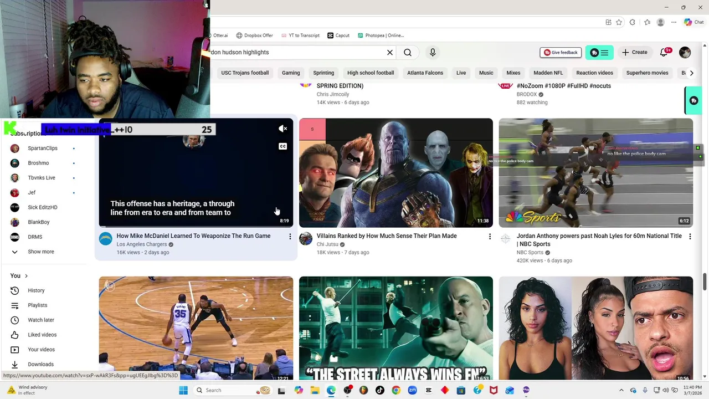This screenshot has width=709, height=399.
Task: Open File Explorer from taskbar
Action: click(315, 390)
